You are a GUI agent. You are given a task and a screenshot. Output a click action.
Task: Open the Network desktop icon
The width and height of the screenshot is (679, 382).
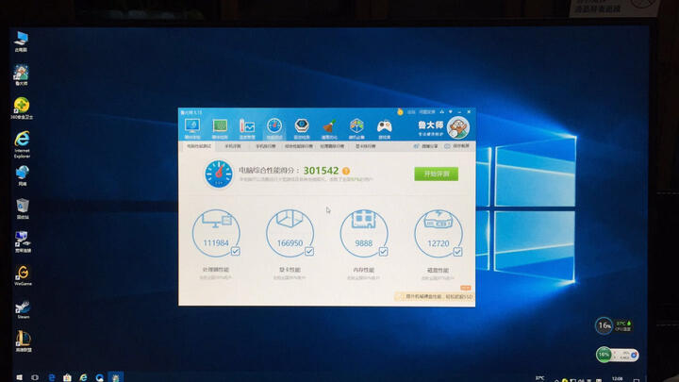[x=22, y=175]
